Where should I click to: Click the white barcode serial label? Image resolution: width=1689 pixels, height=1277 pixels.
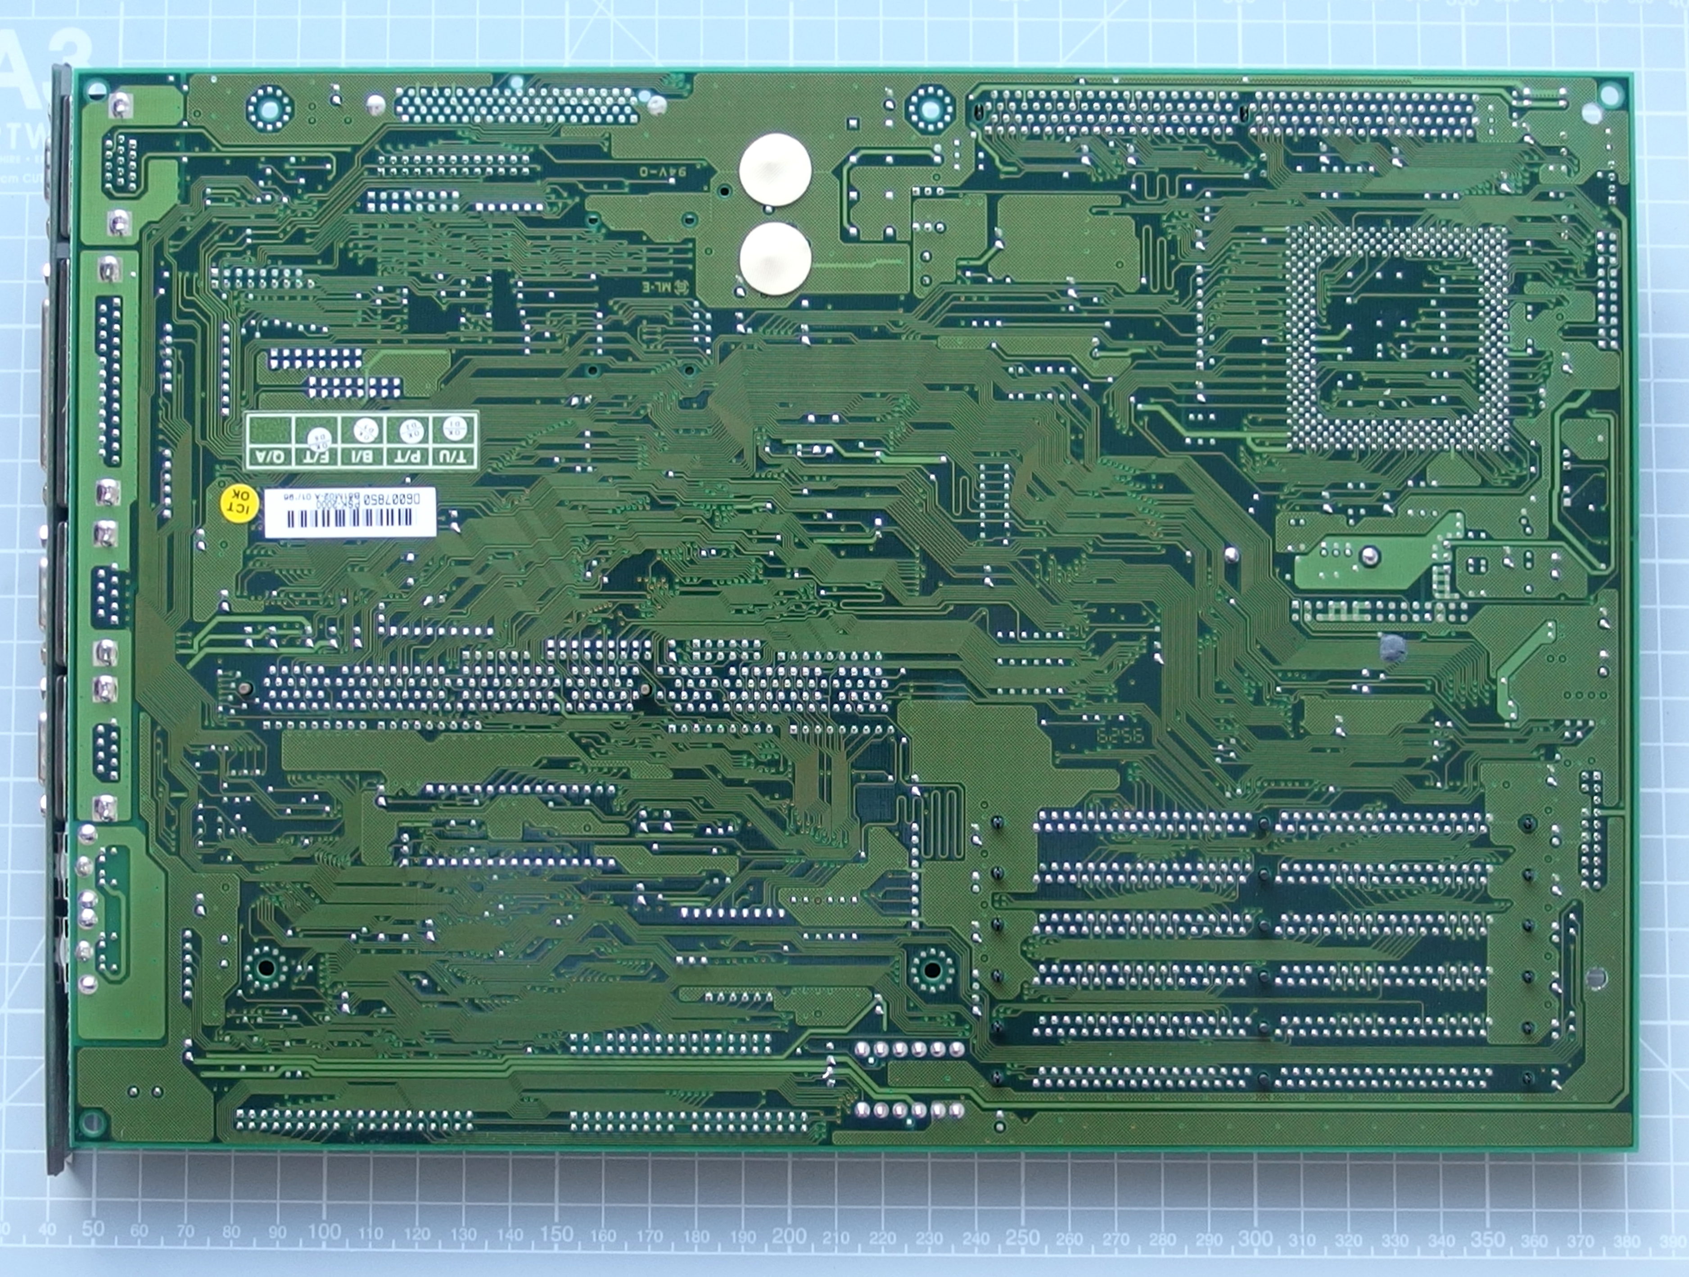350,511
